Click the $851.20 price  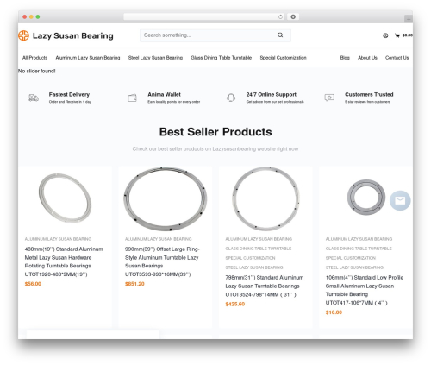[x=134, y=284]
